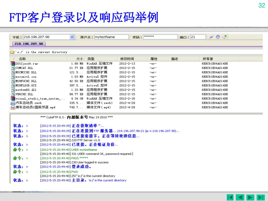Jump to the first slide button

click(x=230, y=197)
